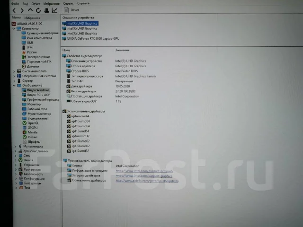This screenshot has height=227, width=303.
Task: Open the Vulkan item icon
Action: (x=25, y=137)
